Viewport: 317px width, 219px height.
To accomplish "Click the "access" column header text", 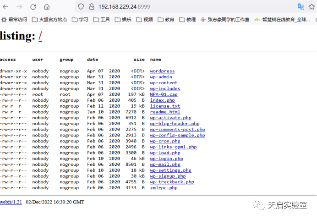I will (x=8, y=60).
